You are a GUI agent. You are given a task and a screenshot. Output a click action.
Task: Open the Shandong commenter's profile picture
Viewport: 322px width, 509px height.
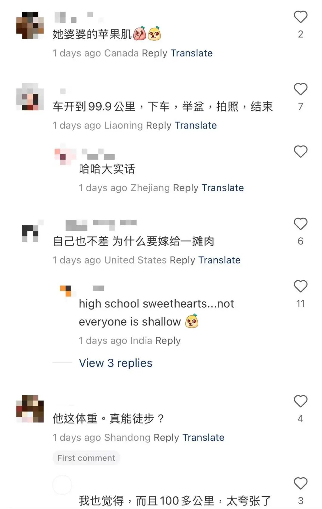(x=30, y=409)
